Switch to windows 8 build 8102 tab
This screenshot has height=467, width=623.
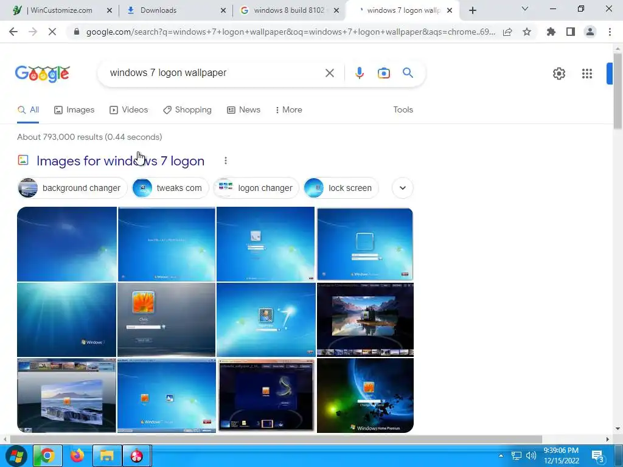(289, 10)
